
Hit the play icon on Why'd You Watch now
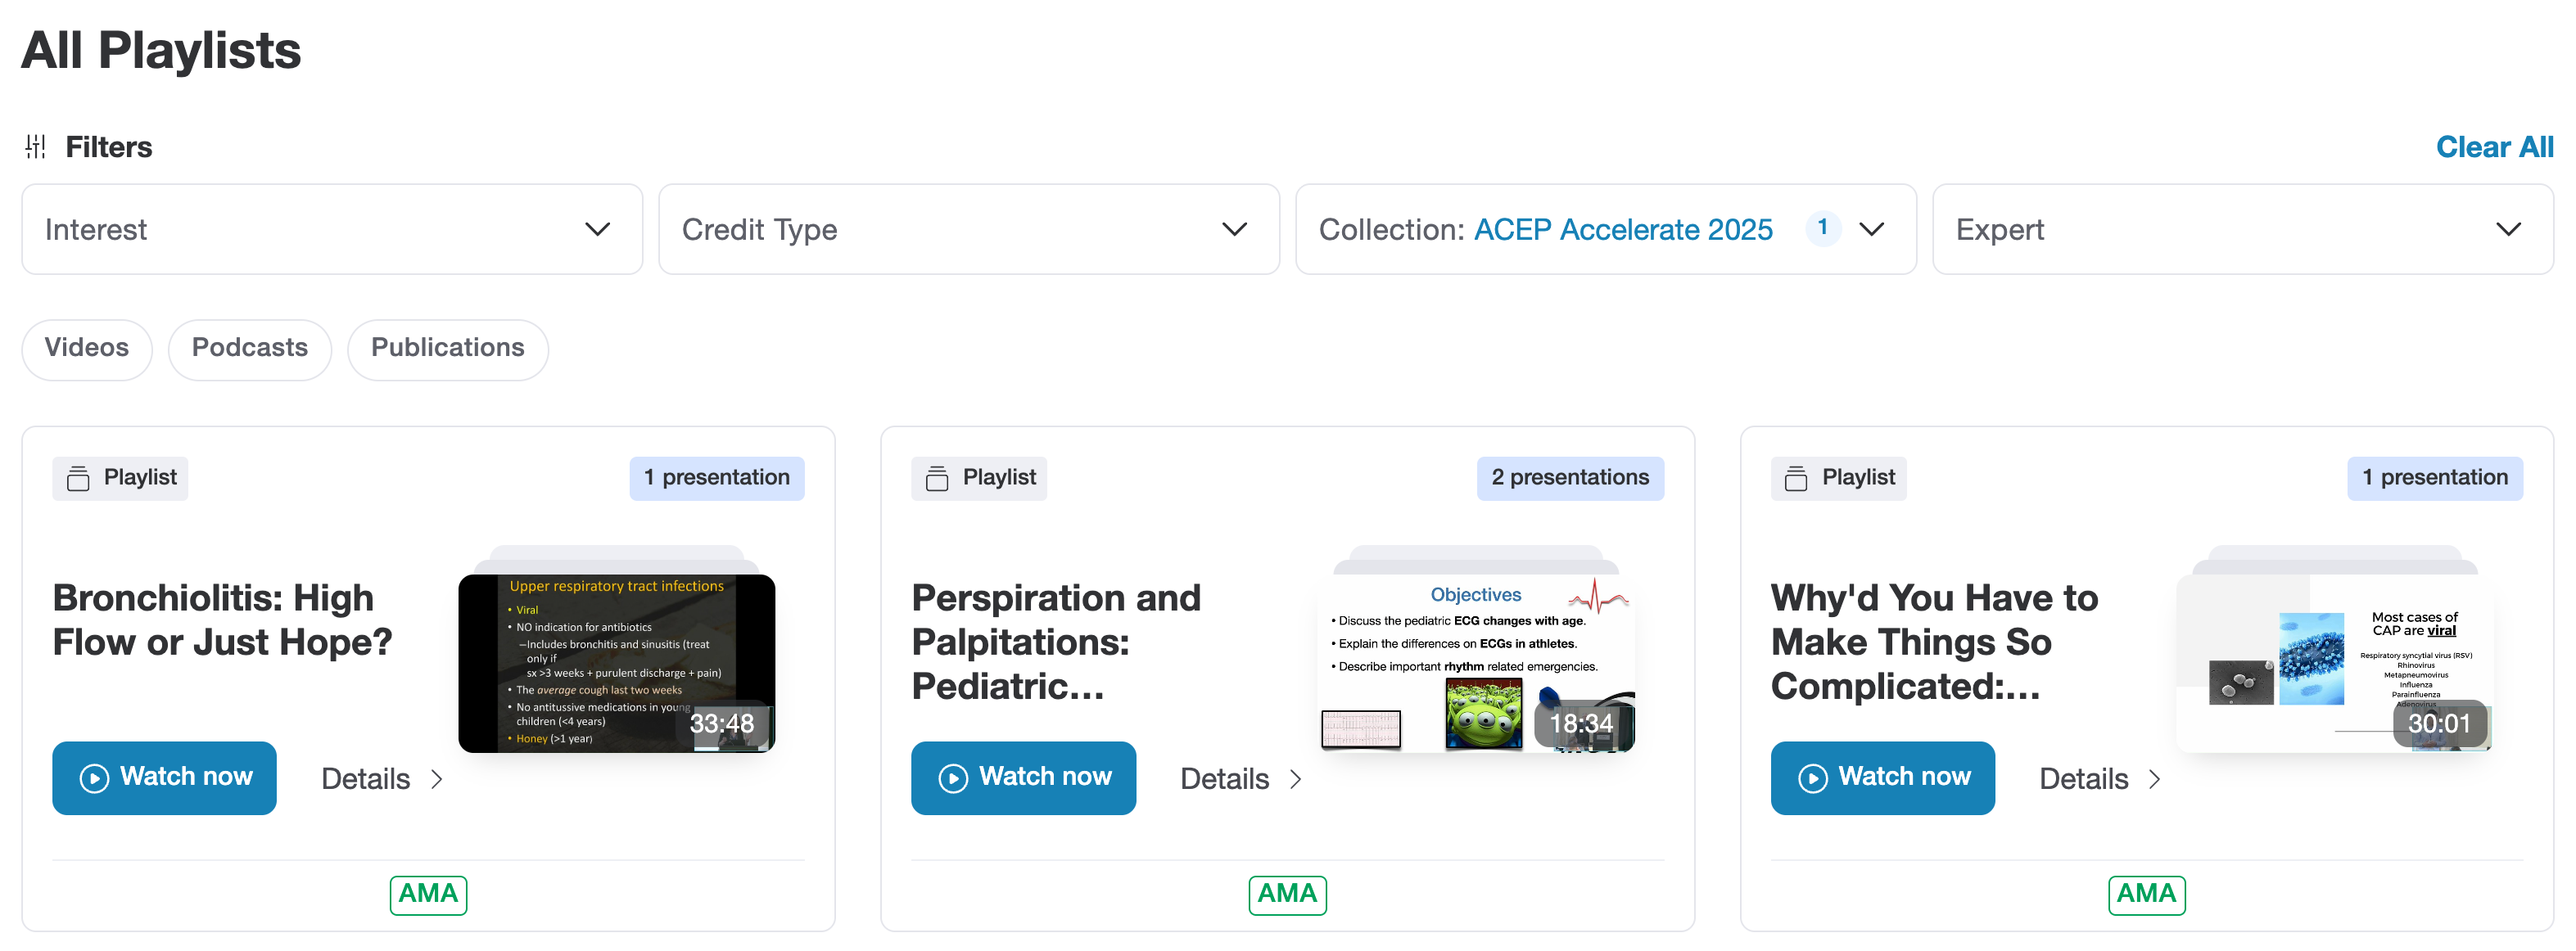pyautogui.click(x=1812, y=778)
